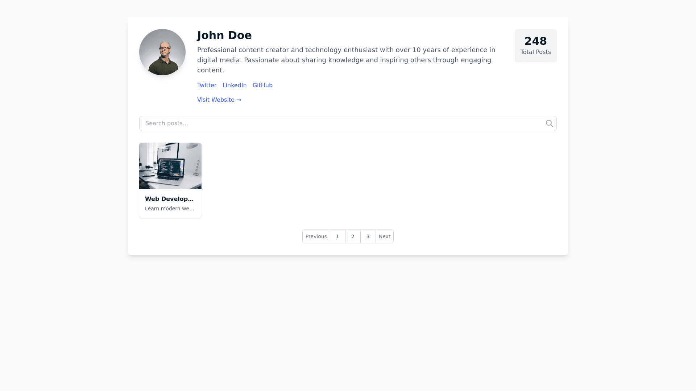Click the Search posts input field
This screenshot has height=391, width=696.
pos(326,123)
